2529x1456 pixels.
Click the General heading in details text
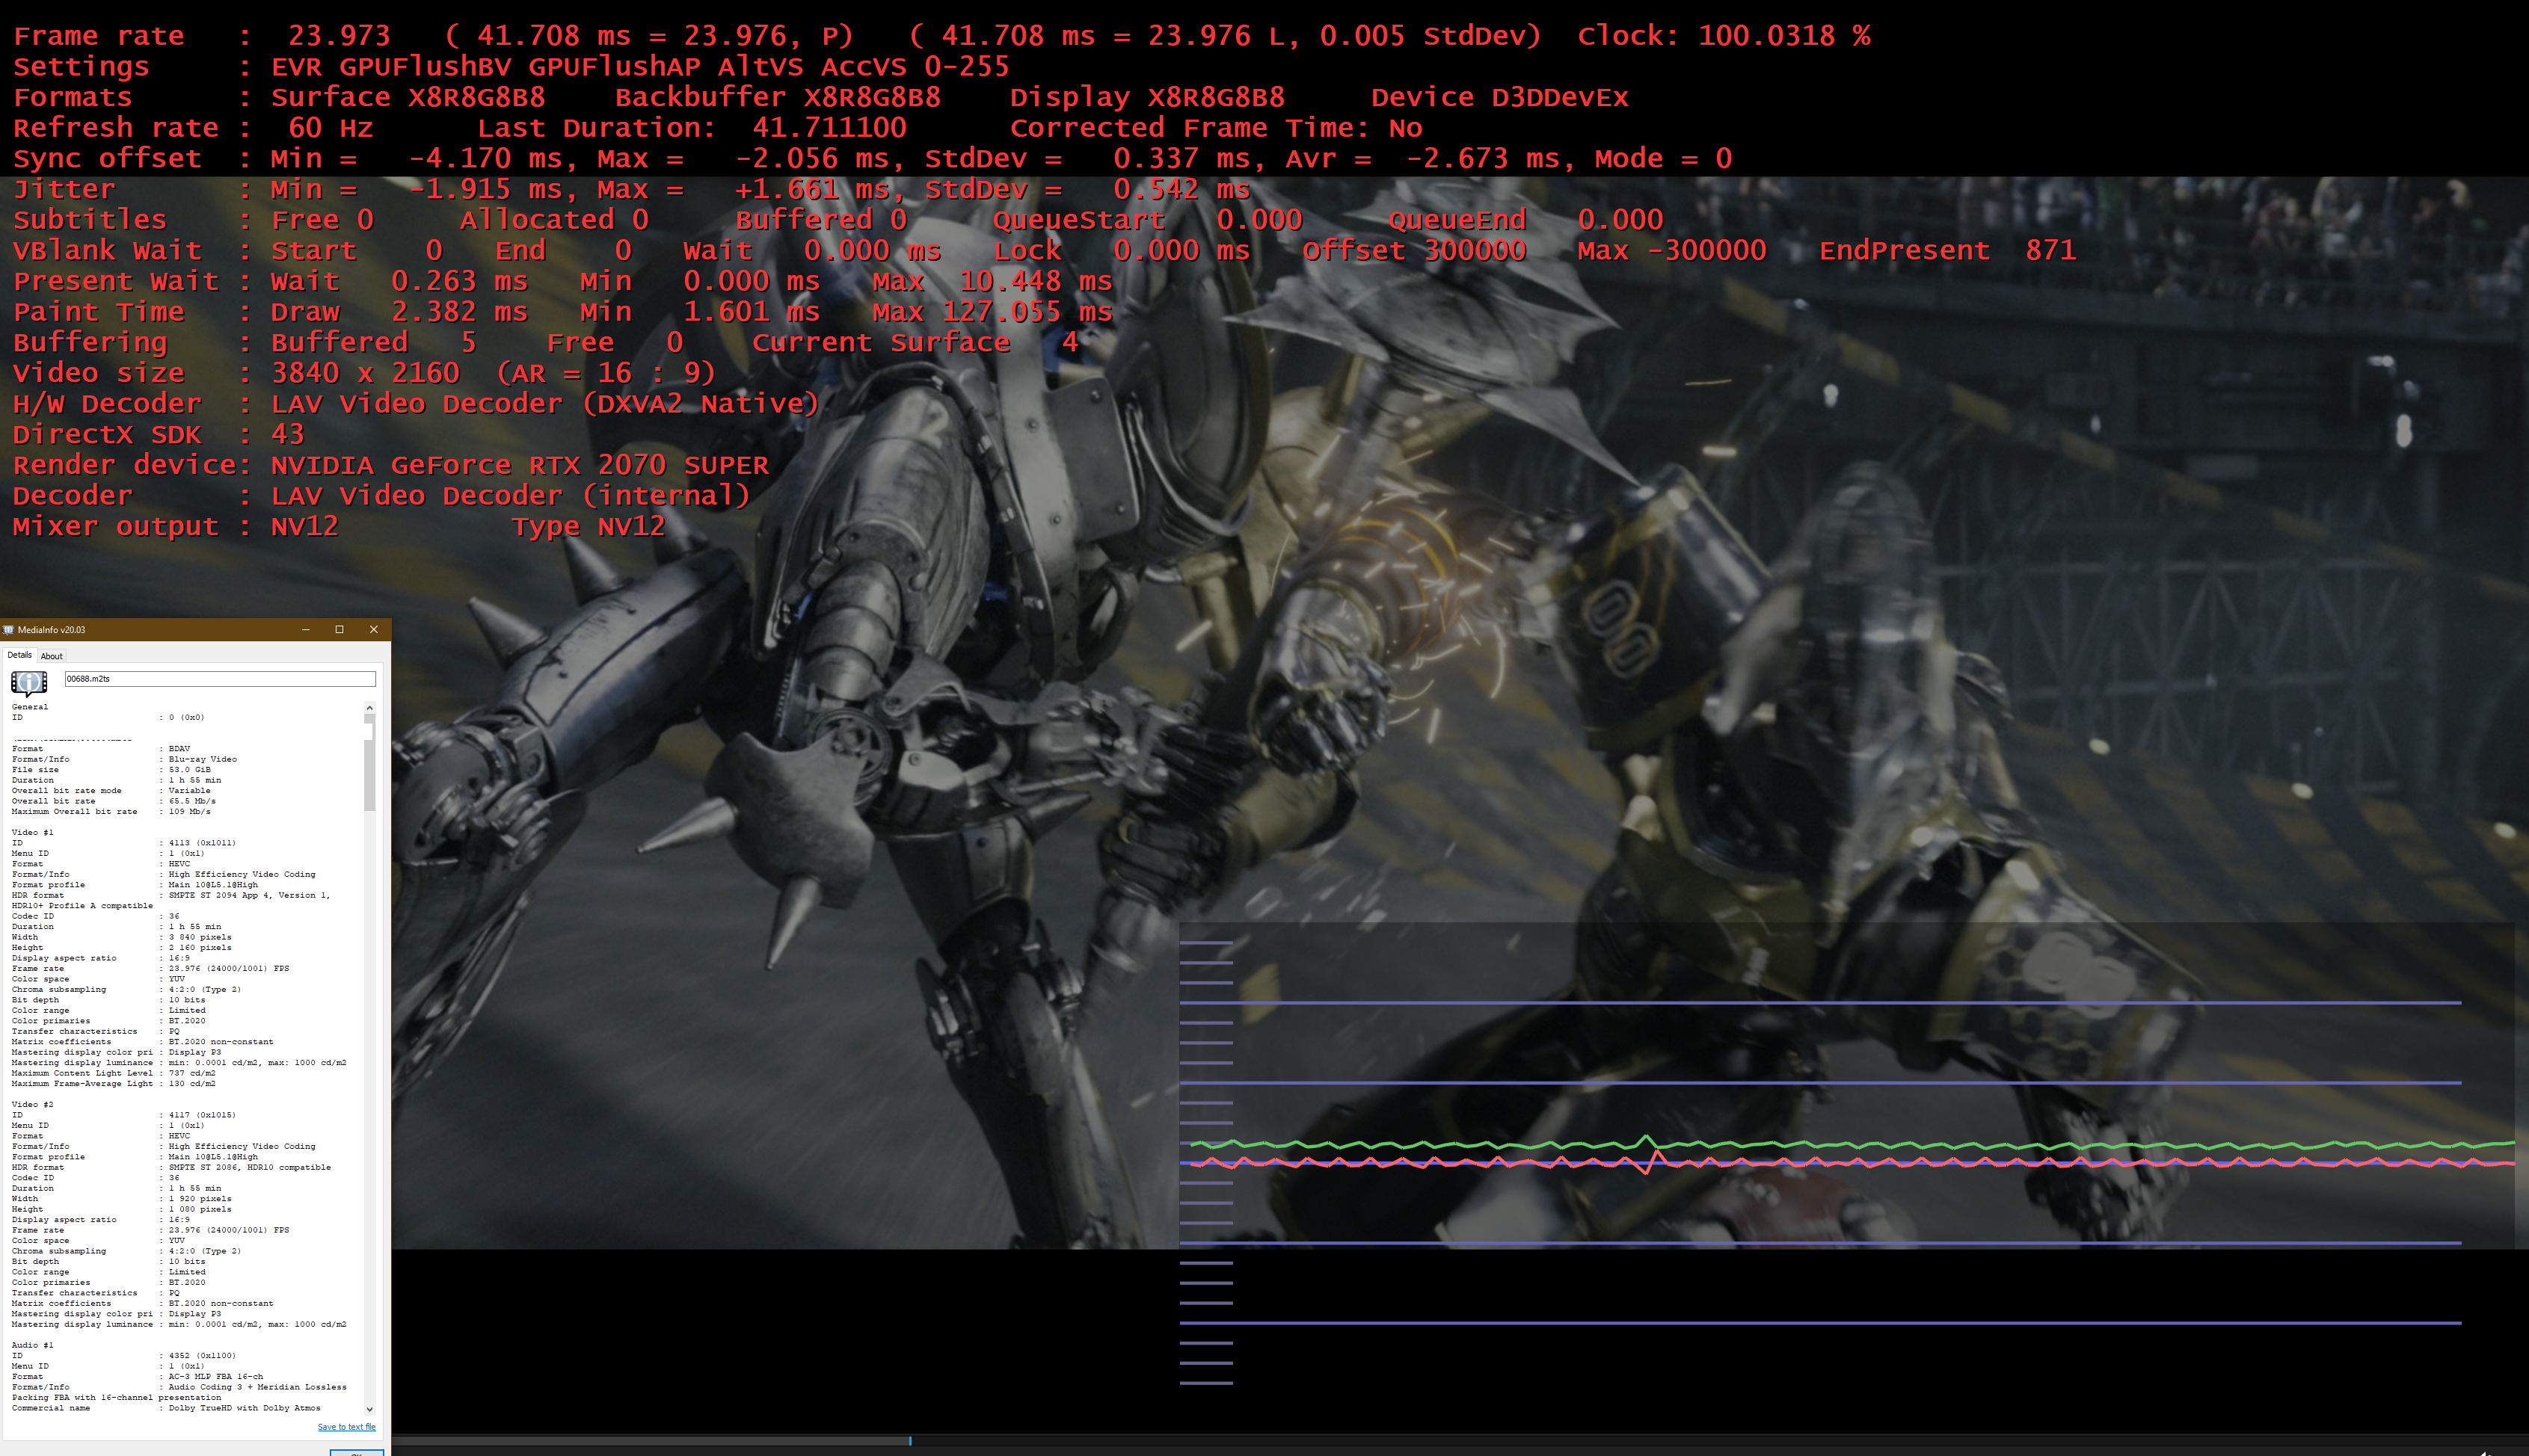(x=29, y=707)
